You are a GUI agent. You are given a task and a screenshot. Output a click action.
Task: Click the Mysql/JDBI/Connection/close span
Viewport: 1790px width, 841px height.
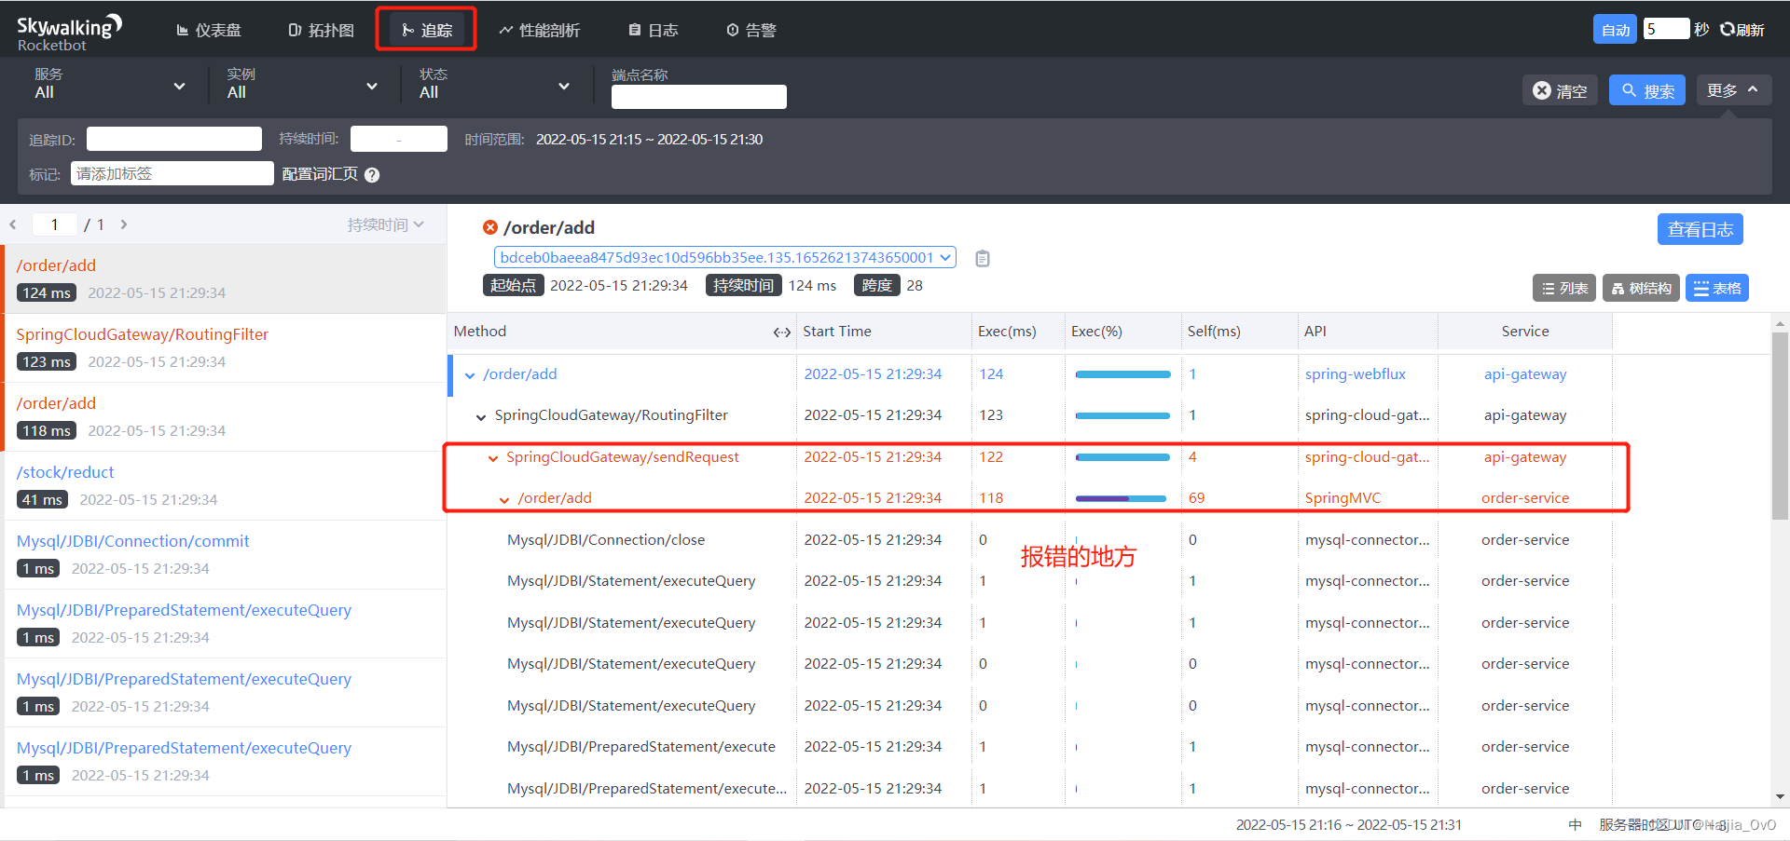point(606,539)
